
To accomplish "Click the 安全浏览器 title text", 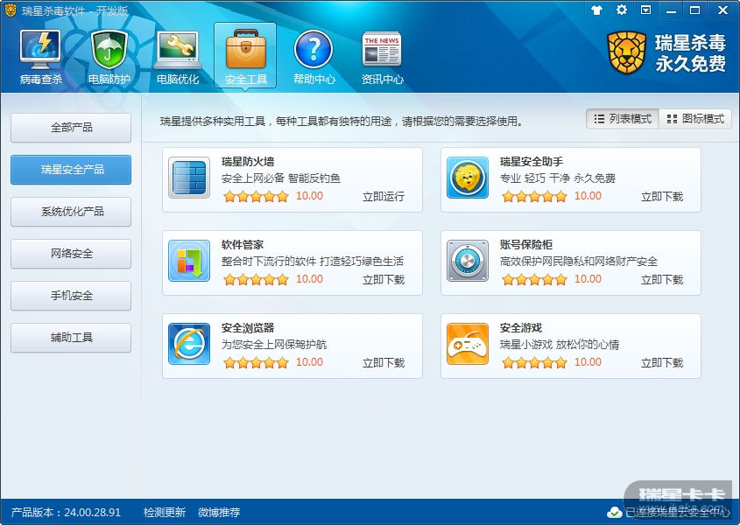I will click(248, 328).
